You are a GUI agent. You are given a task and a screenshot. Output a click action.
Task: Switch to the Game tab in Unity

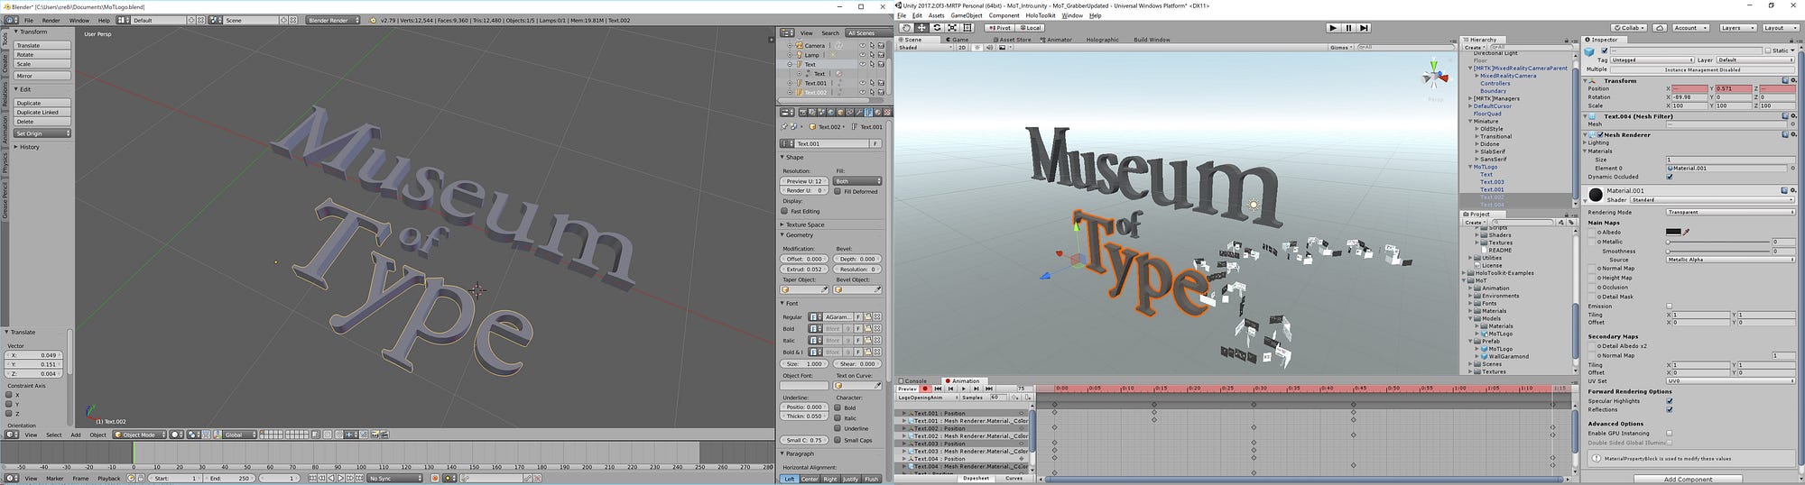(x=957, y=40)
